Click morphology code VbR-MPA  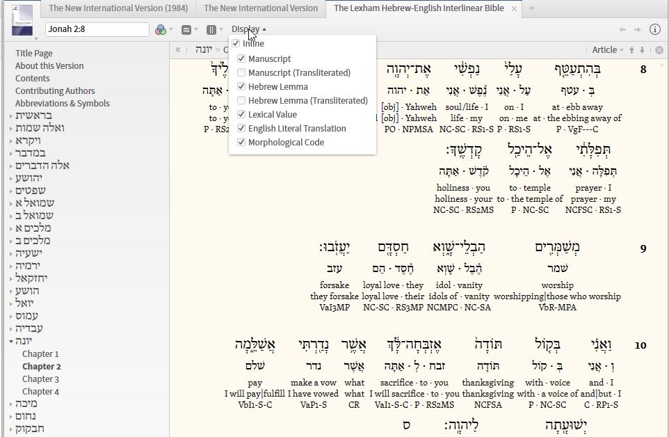[557, 308]
